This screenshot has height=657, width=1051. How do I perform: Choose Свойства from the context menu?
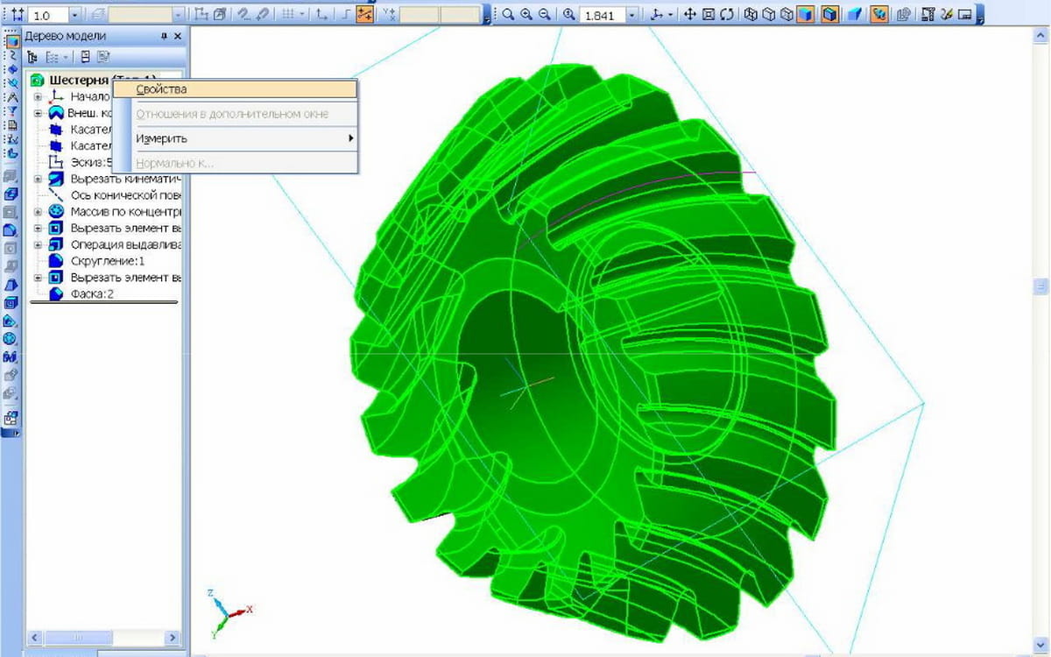(162, 88)
